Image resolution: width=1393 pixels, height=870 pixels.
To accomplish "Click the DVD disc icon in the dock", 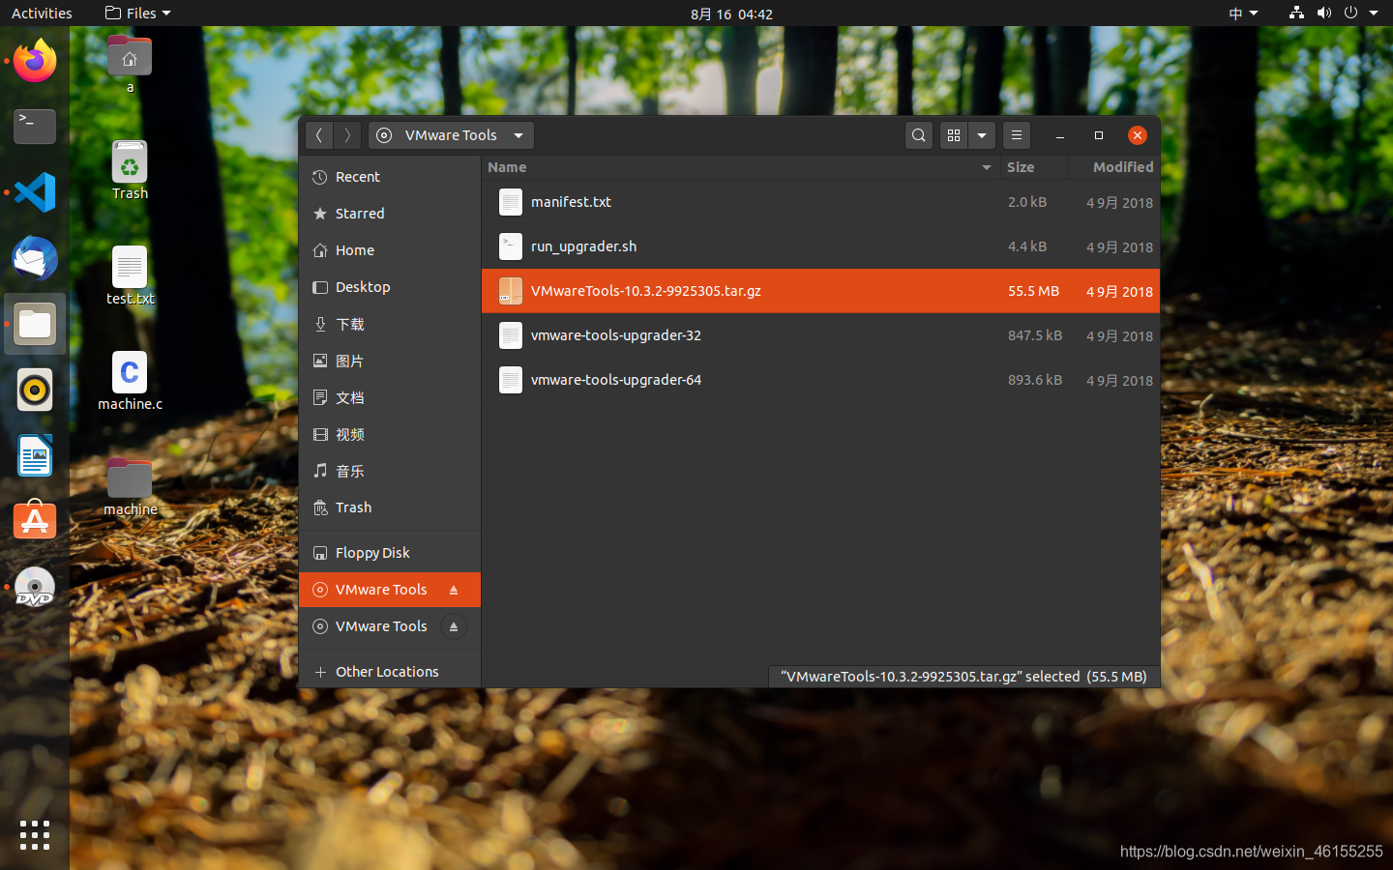I will [x=35, y=587].
